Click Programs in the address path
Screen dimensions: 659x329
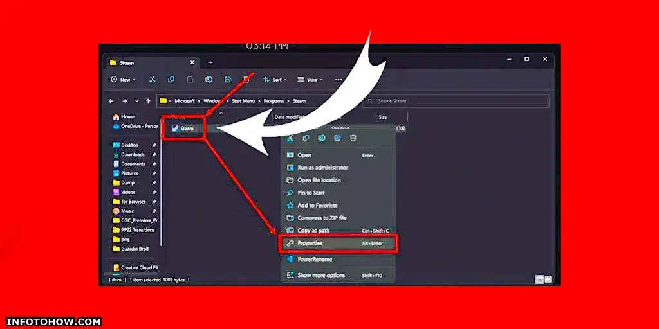click(274, 101)
